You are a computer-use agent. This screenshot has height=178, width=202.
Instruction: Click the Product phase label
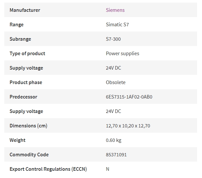(26, 82)
